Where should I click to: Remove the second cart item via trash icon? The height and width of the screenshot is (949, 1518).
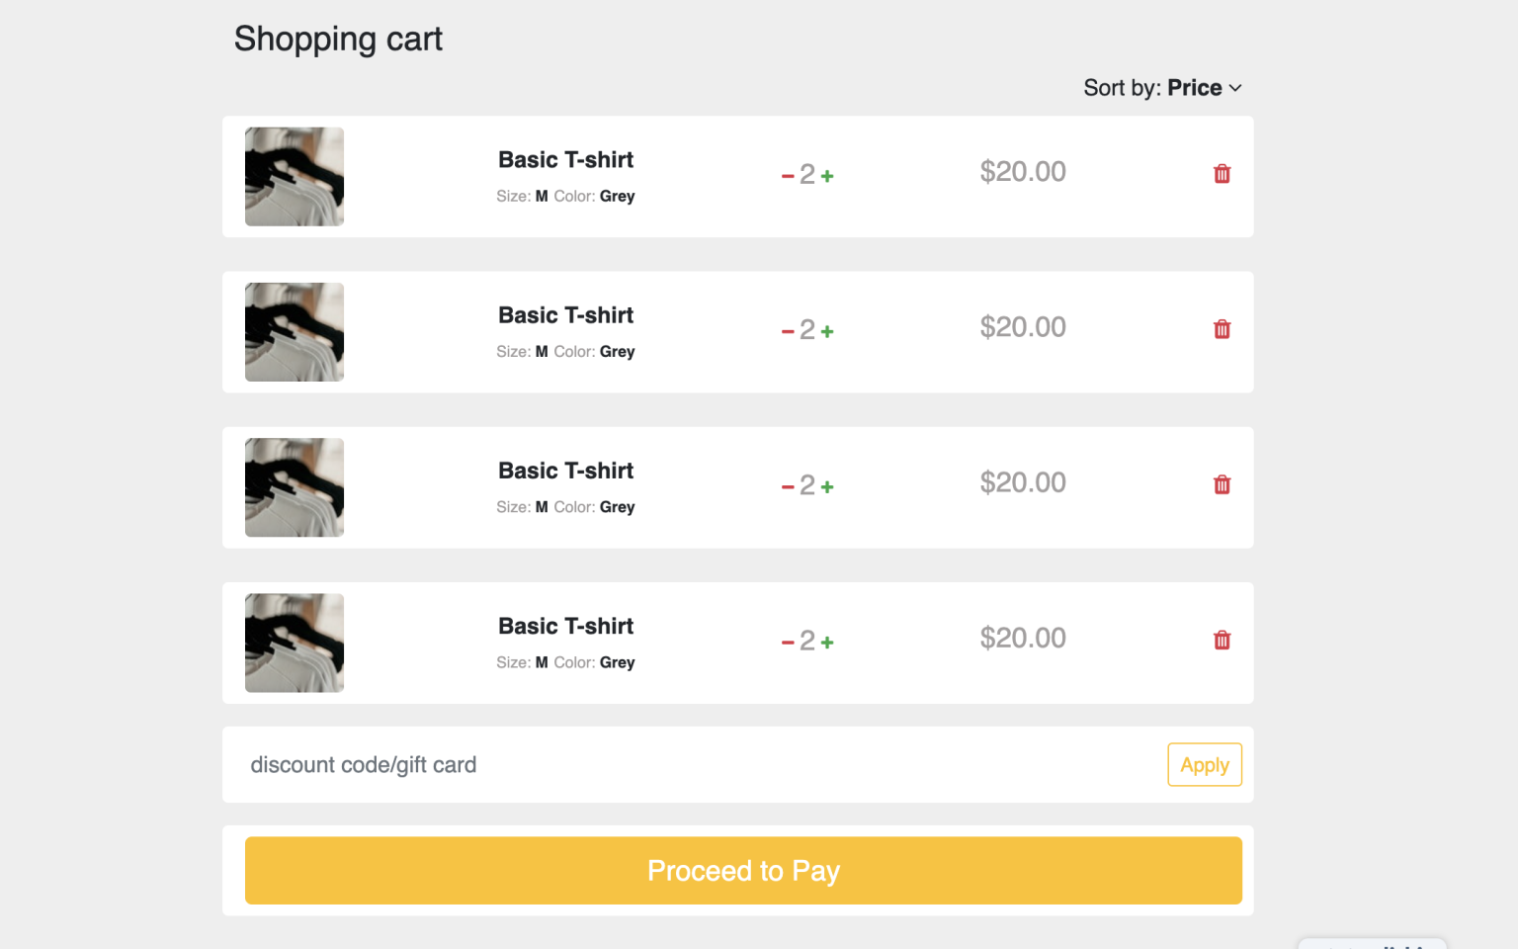click(1223, 328)
